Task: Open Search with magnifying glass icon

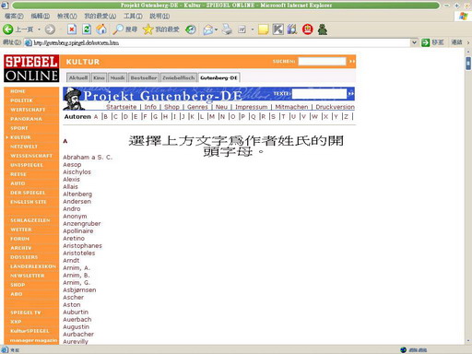Action: tap(118, 29)
